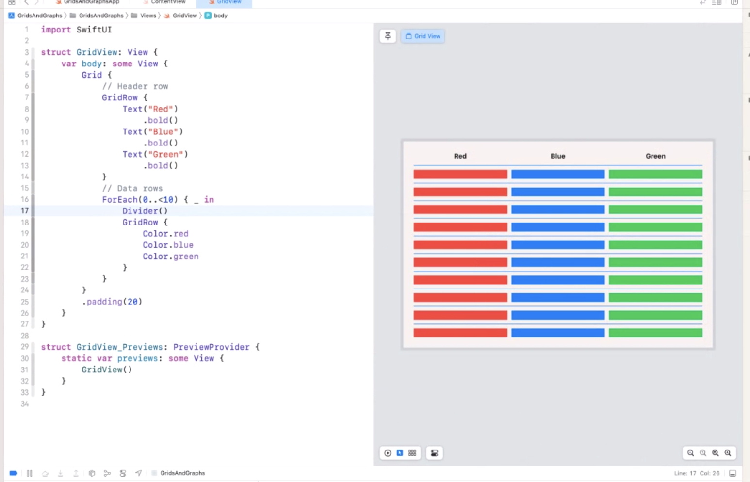Click "struct GridView: View" declaration
Screen dimensions: 750x482
tap(99, 52)
